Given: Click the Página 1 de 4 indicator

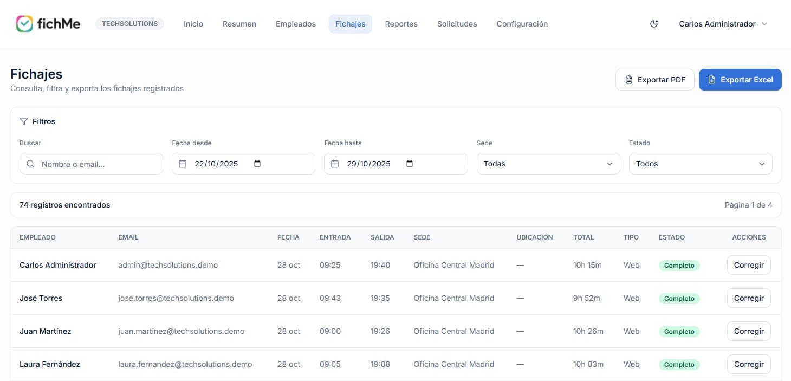Looking at the screenshot, I should 749,205.
